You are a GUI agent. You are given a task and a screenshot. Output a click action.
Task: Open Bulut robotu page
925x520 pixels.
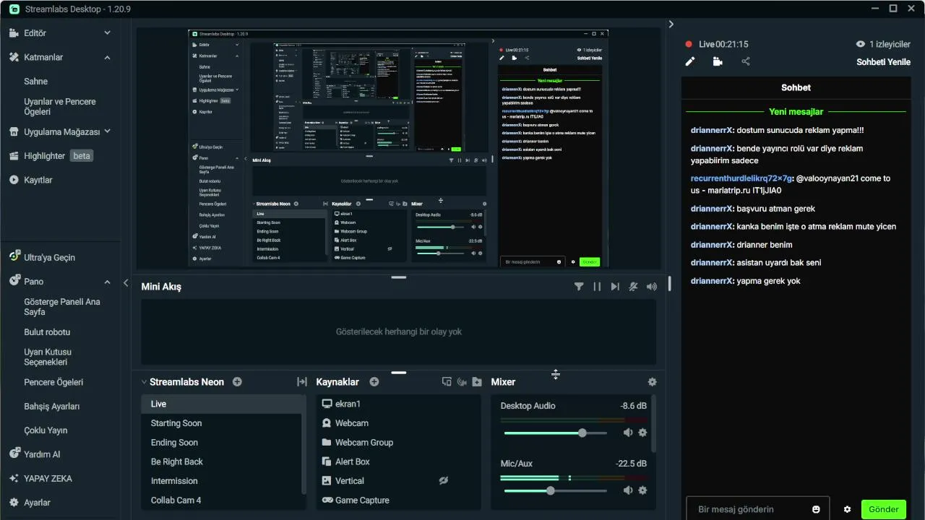click(48, 332)
